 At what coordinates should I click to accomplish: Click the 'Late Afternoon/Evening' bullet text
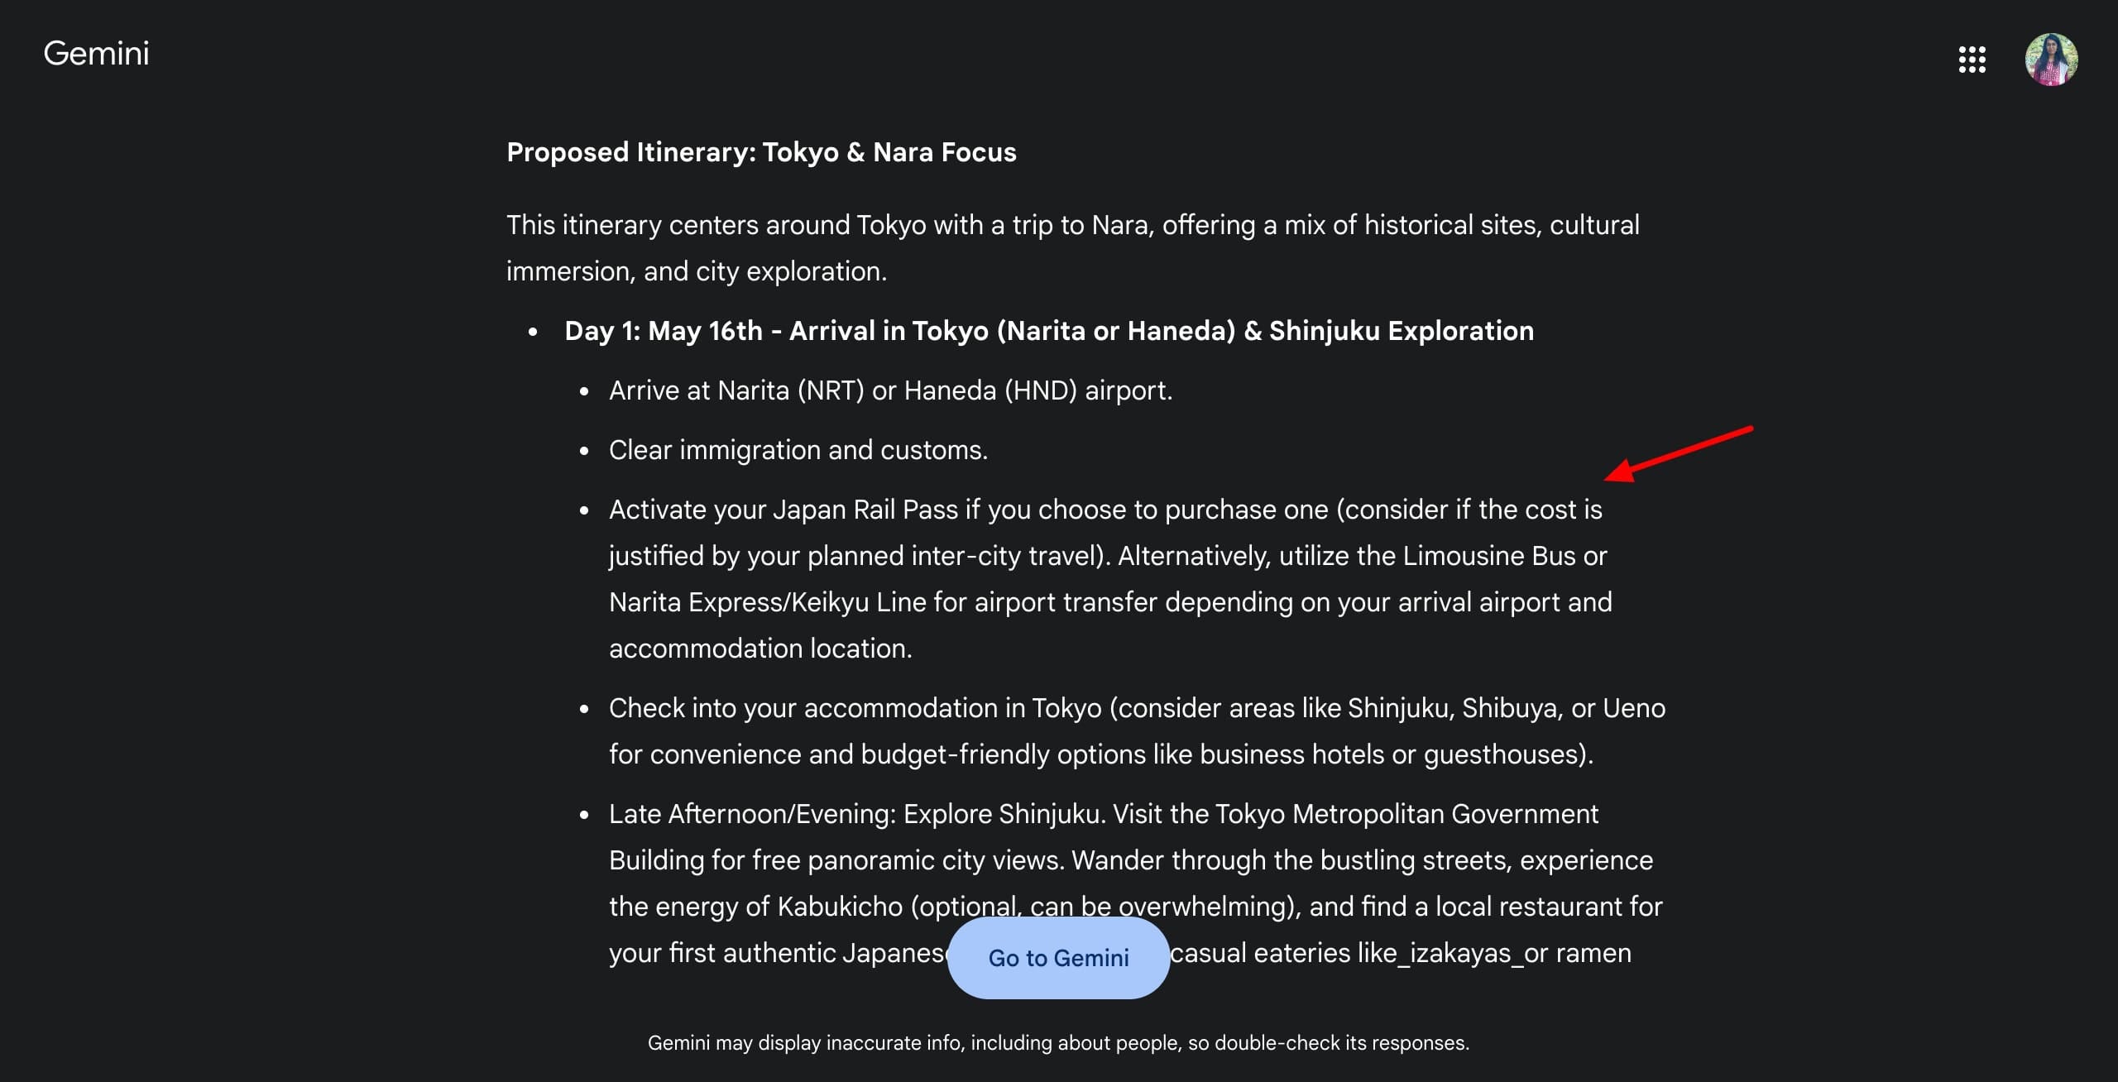[x=752, y=814]
